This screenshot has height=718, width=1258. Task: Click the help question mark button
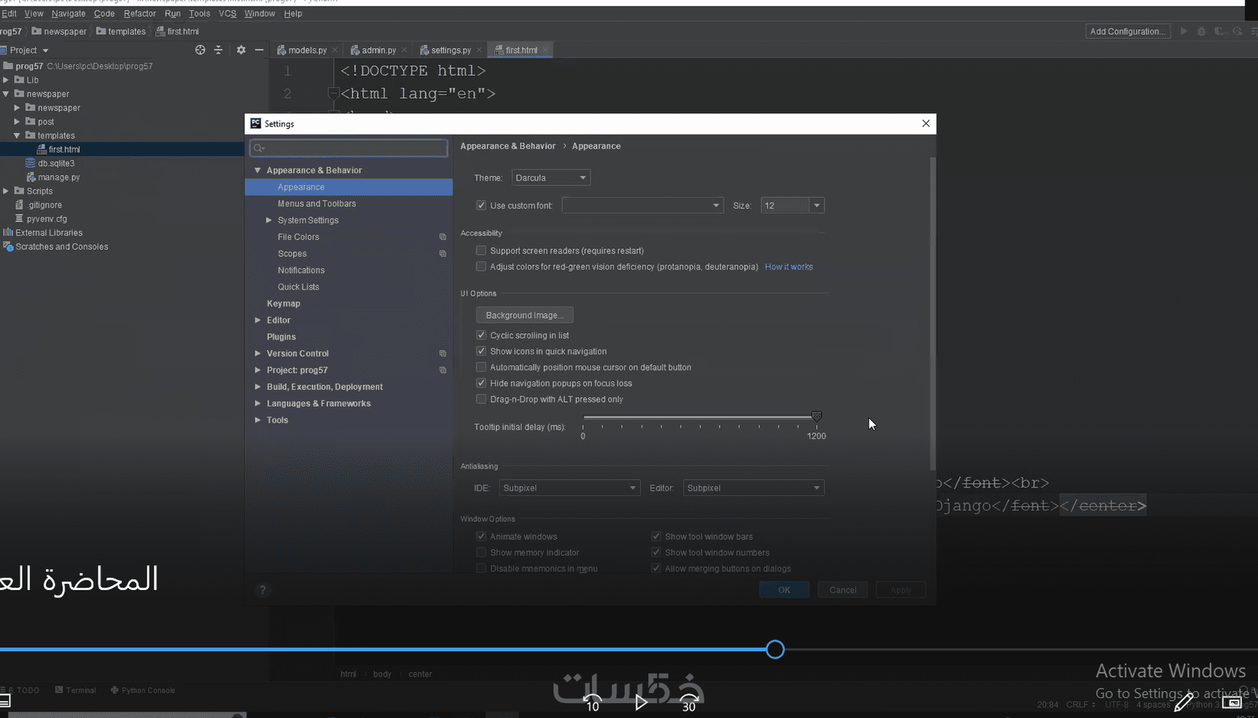[x=262, y=590]
